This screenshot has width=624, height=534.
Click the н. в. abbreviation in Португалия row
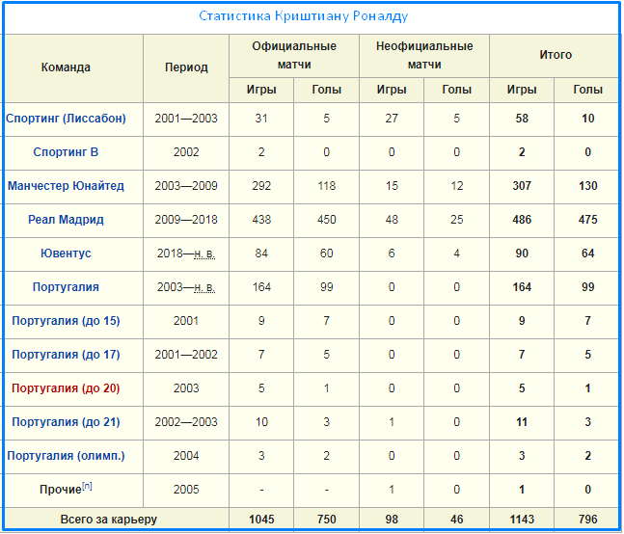point(204,287)
